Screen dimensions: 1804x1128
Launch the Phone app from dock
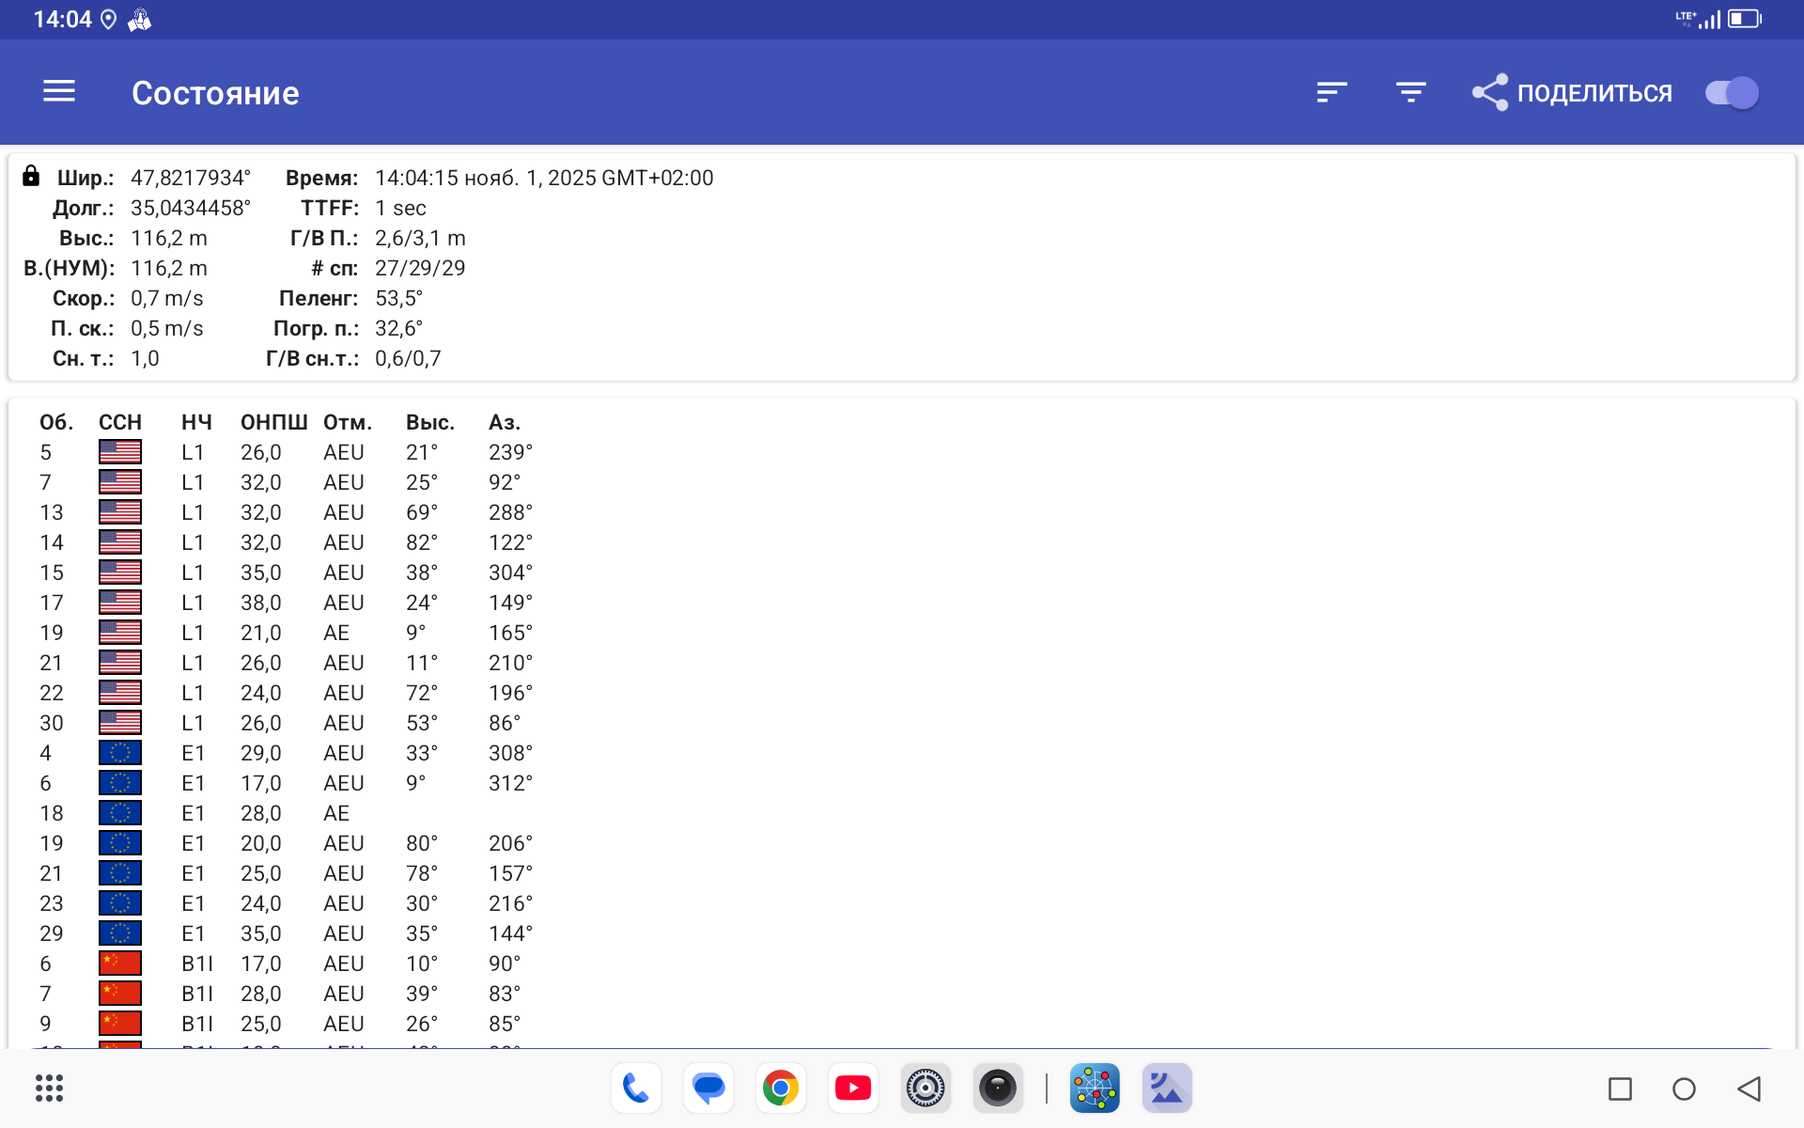pos(636,1089)
